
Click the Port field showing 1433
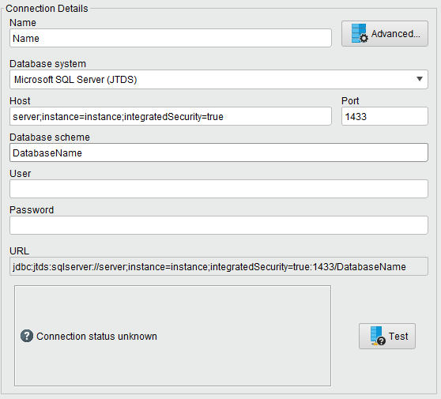pyautogui.click(x=384, y=116)
